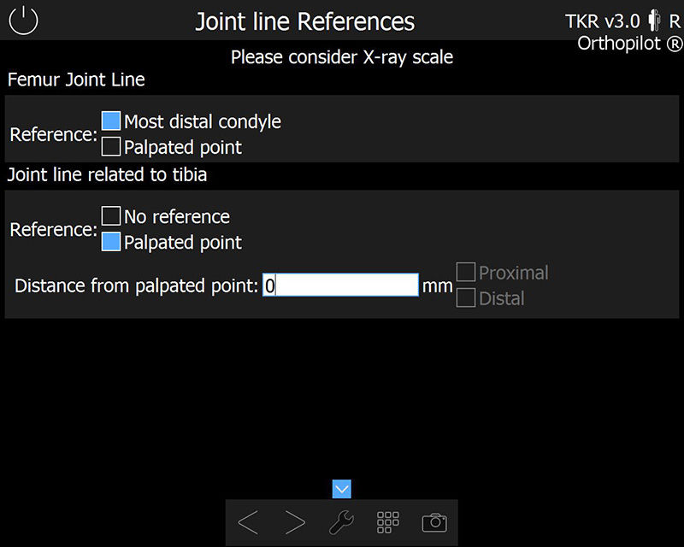This screenshot has width=684, height=547.
Task: Click the R side label
Action: 672,19
